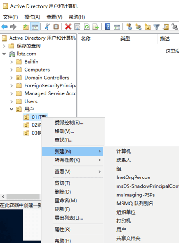The width and height of the screenshot is (179, 243).
Task: Click the Cut scissors toolbar icon
Action: point(47,27)
